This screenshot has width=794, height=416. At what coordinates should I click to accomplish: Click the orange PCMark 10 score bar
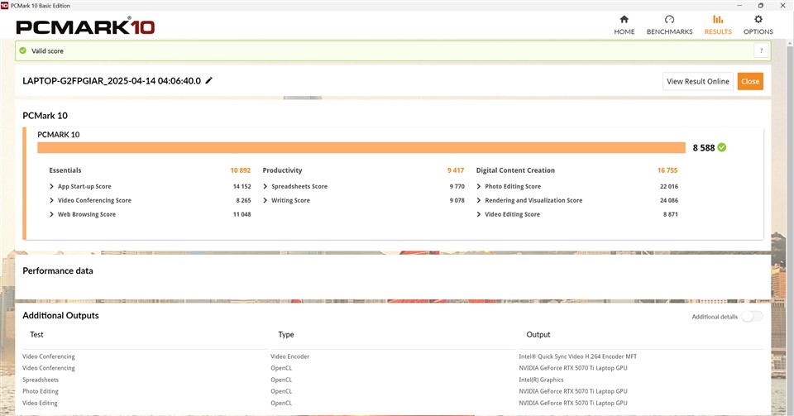[361, 147]
